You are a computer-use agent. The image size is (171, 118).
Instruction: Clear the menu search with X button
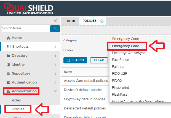[55, 28]
